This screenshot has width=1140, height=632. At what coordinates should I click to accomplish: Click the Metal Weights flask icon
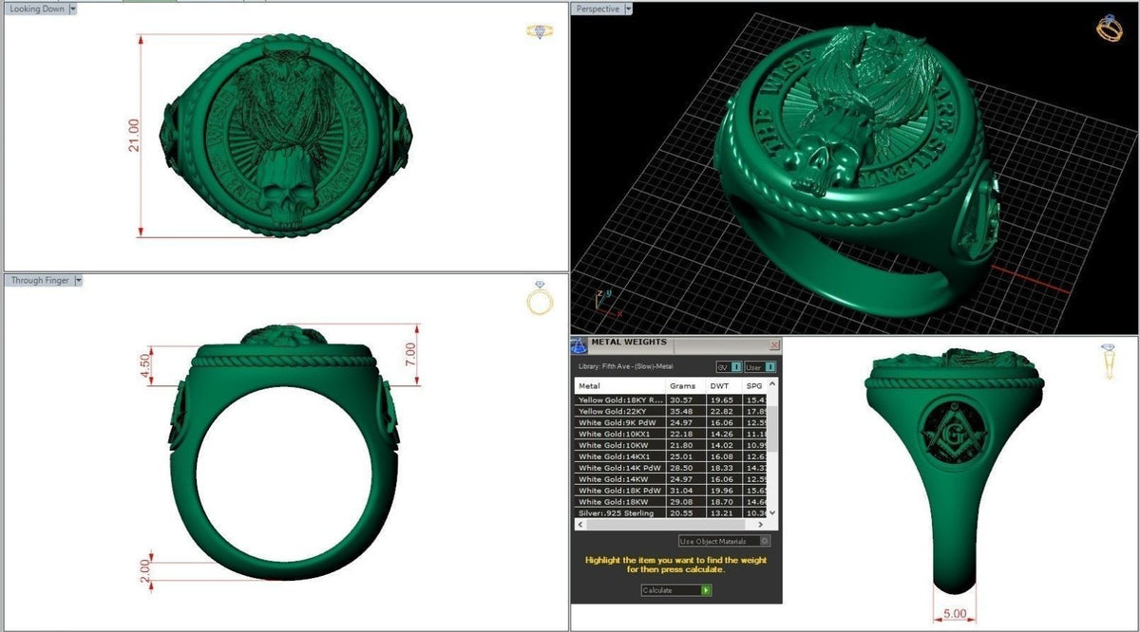point(579,344)
